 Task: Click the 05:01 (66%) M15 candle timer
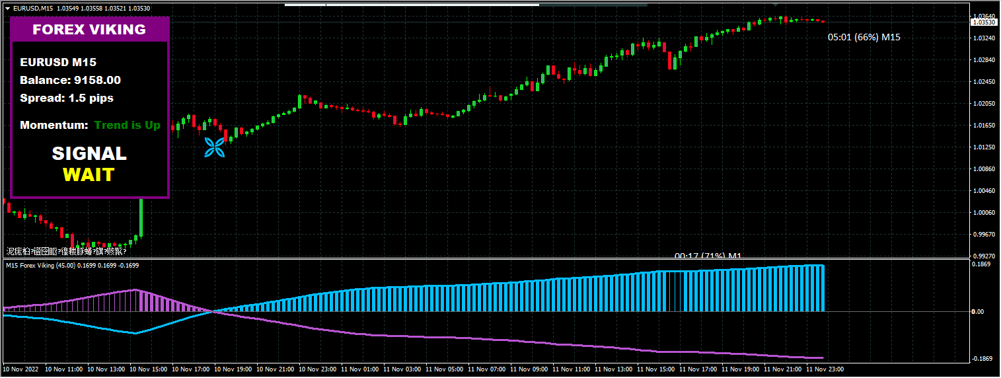pyautogui.click(x=864, y=38)
